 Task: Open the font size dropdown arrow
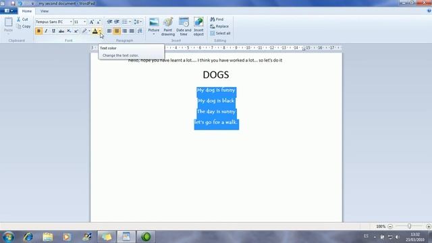[x=84, y=22]
